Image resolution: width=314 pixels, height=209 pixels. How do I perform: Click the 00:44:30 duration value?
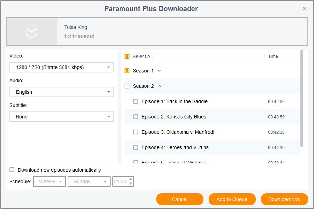pos(276,148)
